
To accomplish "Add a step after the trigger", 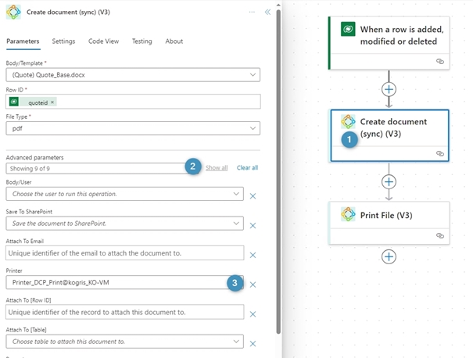I will (x=389, y=89).
